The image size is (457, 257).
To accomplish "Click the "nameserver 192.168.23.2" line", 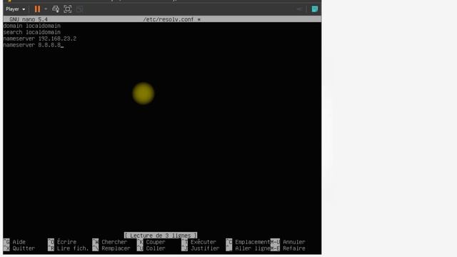I will pyautogui.click(x=40, y=39).
